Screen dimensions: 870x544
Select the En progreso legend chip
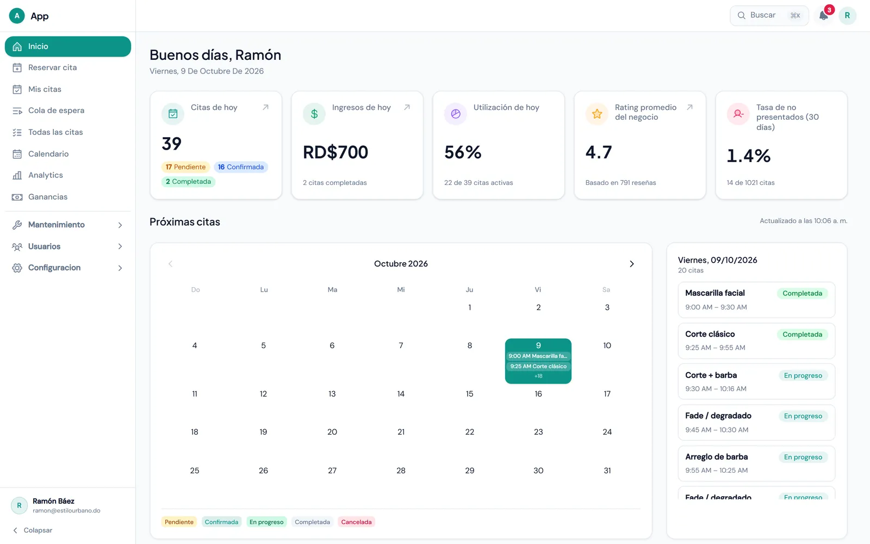coord(266,522)
